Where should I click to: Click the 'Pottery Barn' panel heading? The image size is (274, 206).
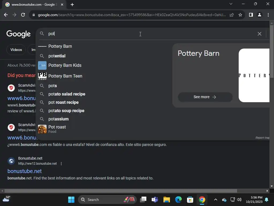click(x=198, y=53)
